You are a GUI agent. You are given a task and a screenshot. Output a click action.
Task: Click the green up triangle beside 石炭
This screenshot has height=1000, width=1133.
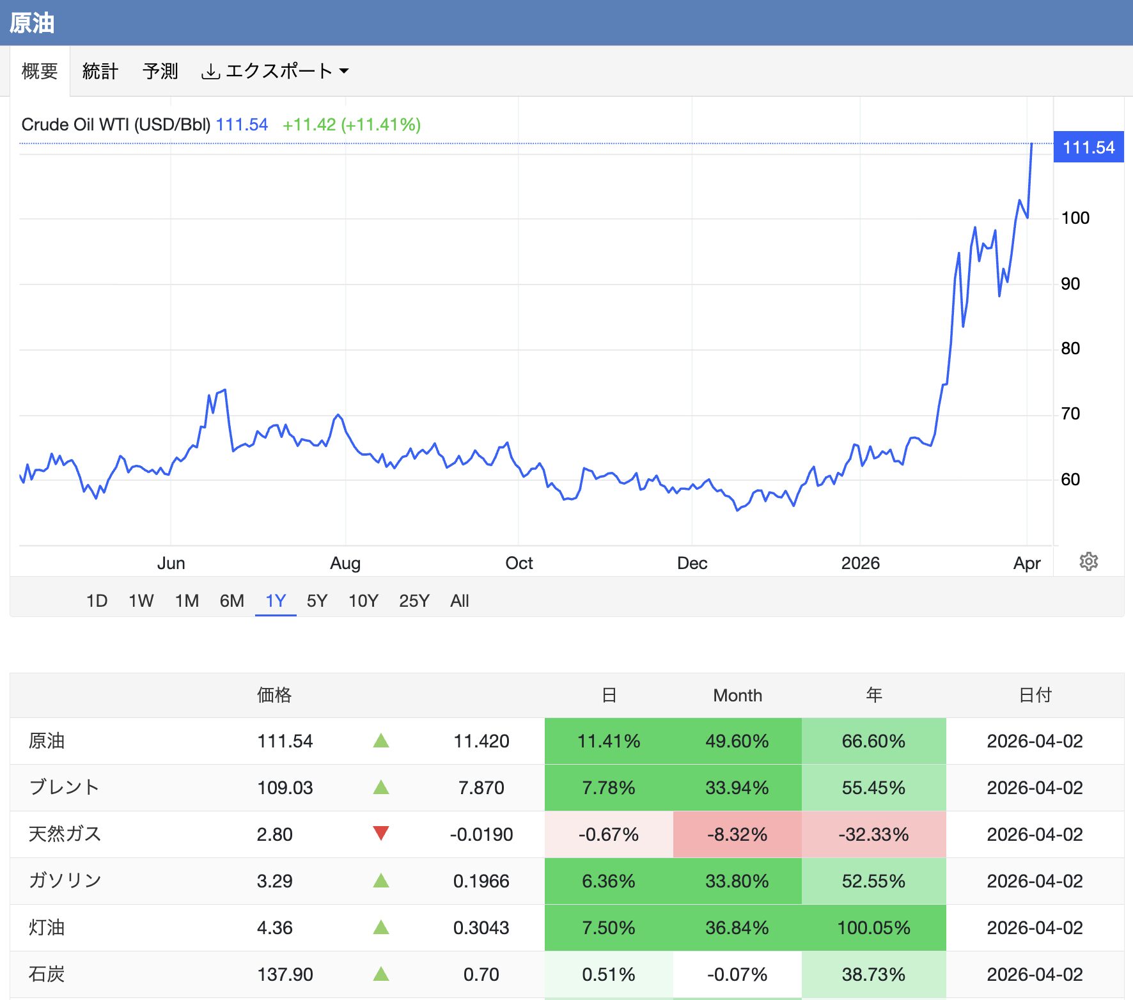[x=382, y=974]
